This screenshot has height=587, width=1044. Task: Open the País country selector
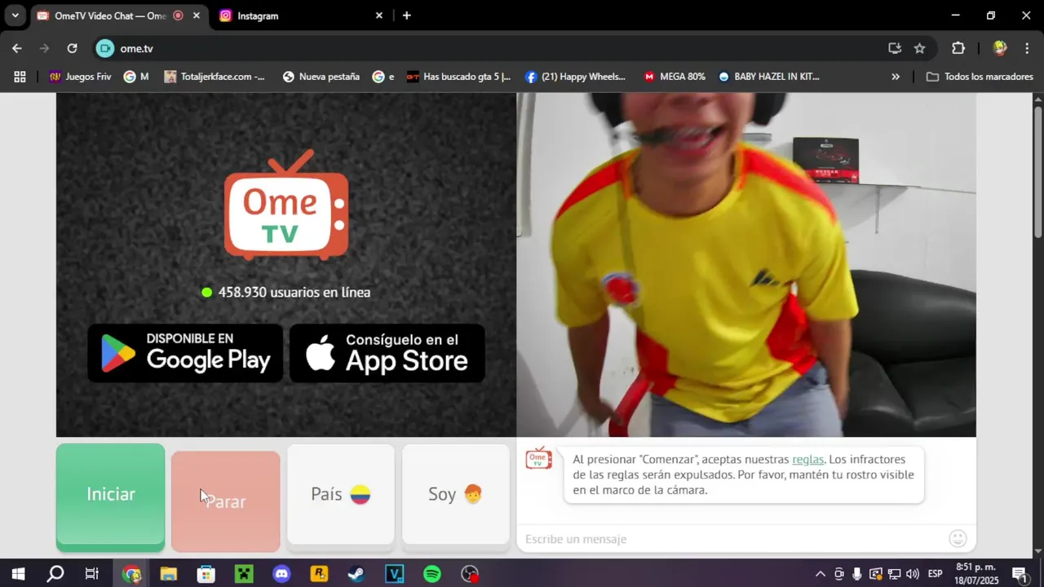pyautogui.click(x=341, y=494)
